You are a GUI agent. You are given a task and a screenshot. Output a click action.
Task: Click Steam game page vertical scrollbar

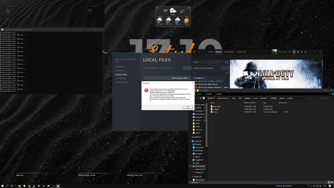click(322, 64)
